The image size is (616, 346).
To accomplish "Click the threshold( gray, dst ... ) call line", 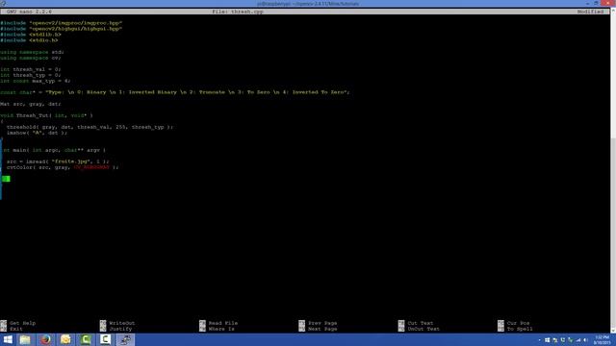I will point(90,127).
